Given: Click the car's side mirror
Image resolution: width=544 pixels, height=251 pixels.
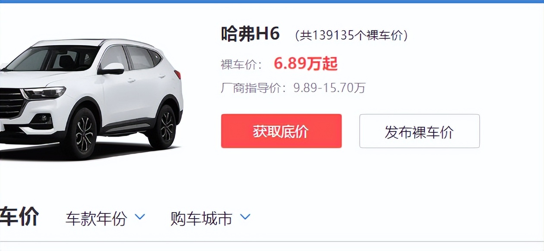Looking at the screenshot, I should [111, 69].
